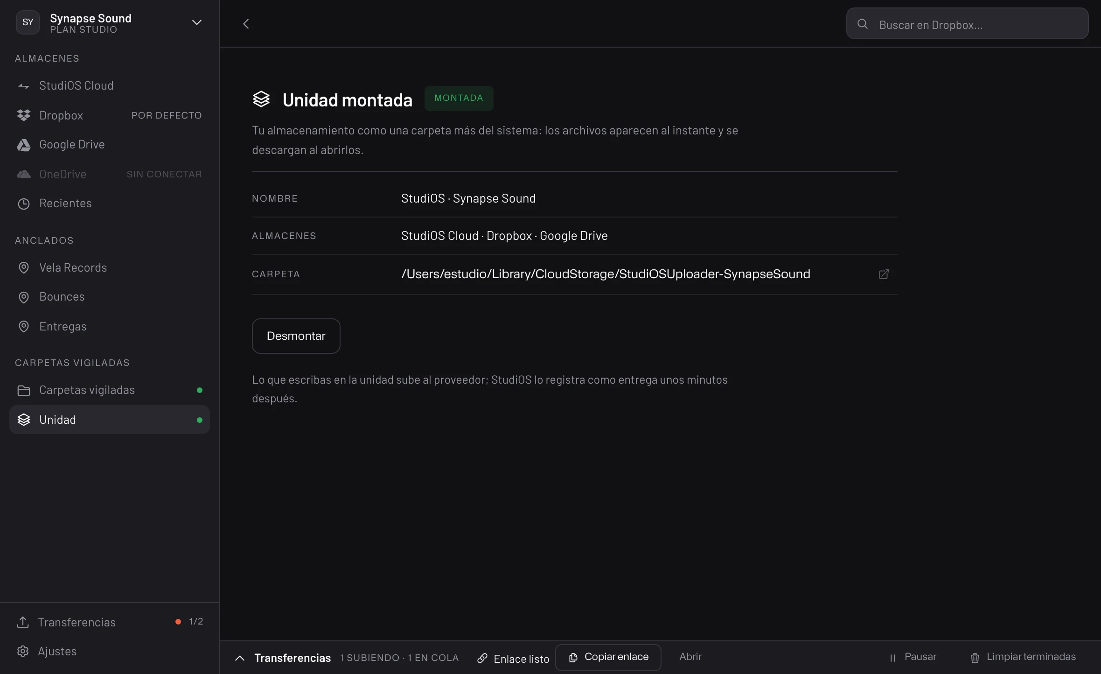Select the Unidad sidebar item
The image size is (1101, 674).
tap(110, 420)
